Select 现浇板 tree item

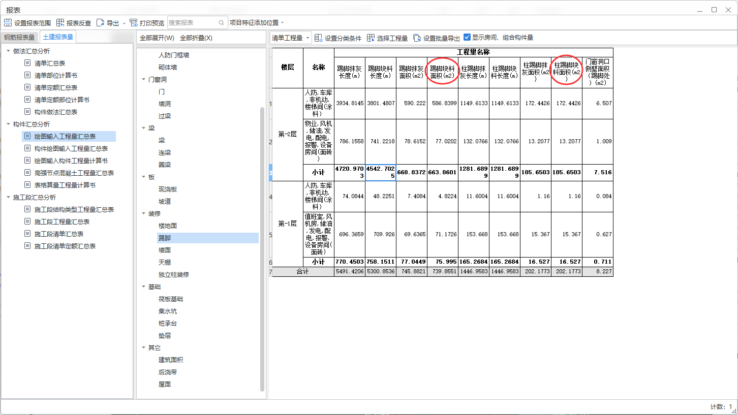pos(168,189)
